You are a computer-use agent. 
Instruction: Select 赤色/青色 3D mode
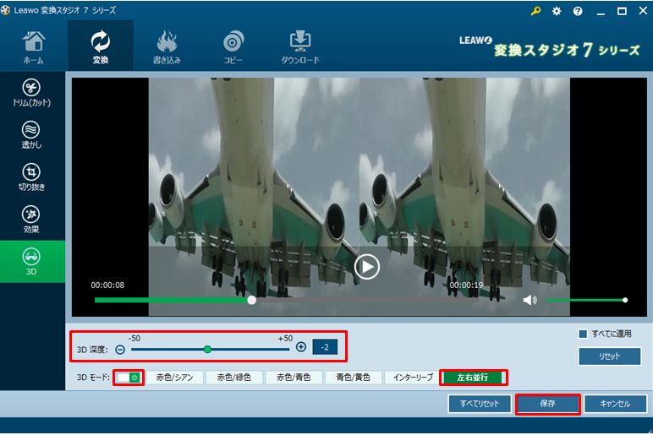point(294,378)
